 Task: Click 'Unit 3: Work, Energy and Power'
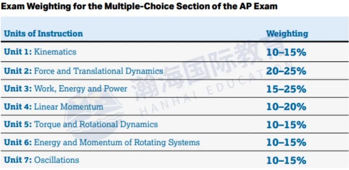click(66, 89)
